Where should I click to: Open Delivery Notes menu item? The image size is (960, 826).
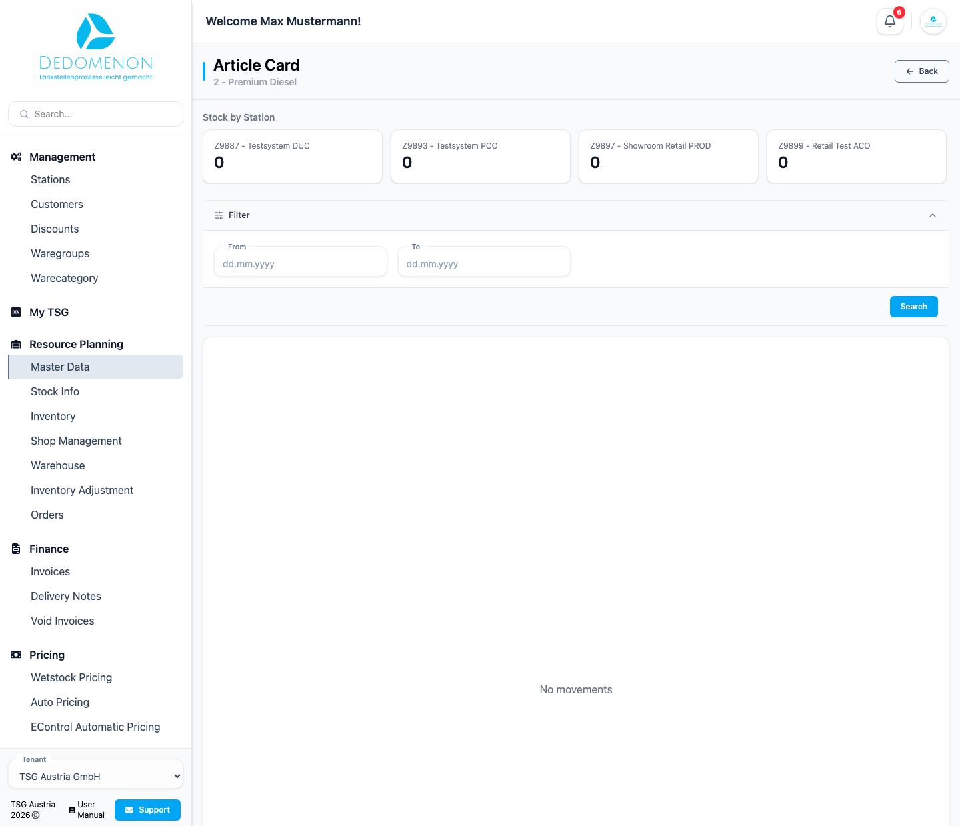[x=95, y=596]
